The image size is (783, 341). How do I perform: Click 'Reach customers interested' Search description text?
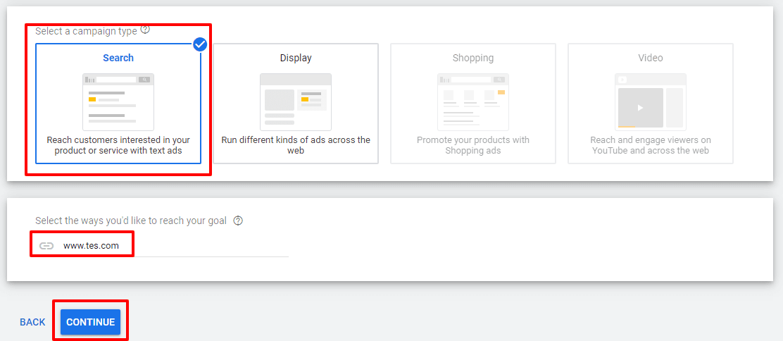coord(118,145)
